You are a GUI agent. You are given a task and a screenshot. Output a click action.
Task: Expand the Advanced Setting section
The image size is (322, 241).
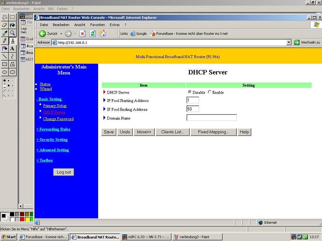(53, 150)
